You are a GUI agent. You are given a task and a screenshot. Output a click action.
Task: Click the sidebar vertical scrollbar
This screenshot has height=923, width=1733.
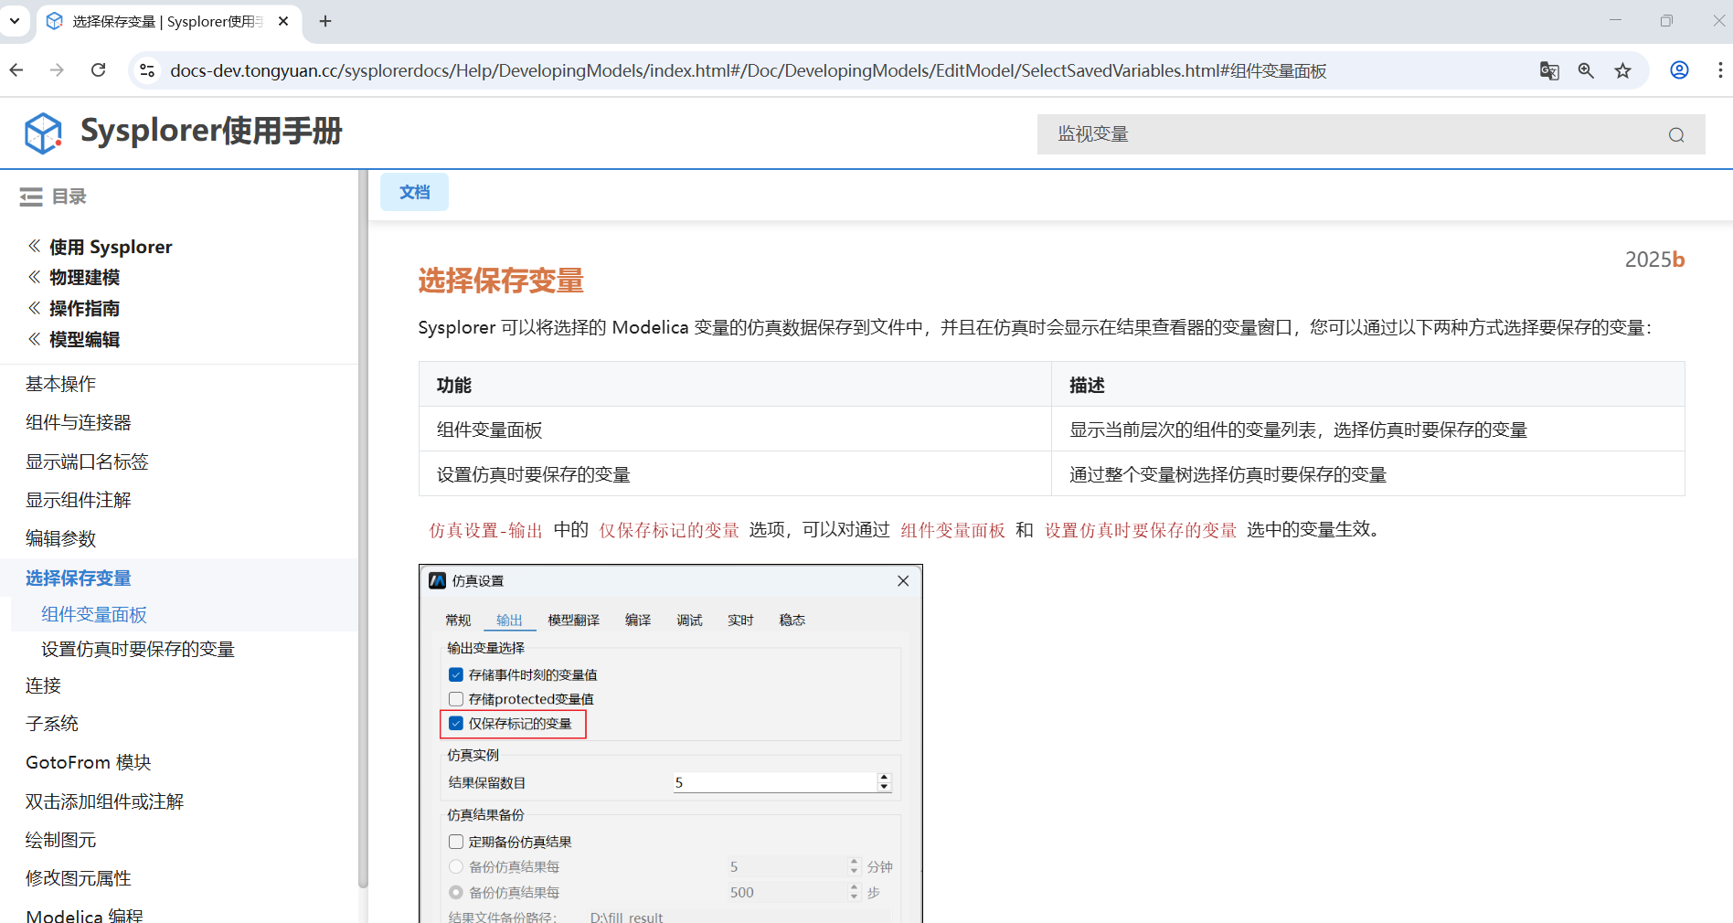click(363, 528)
